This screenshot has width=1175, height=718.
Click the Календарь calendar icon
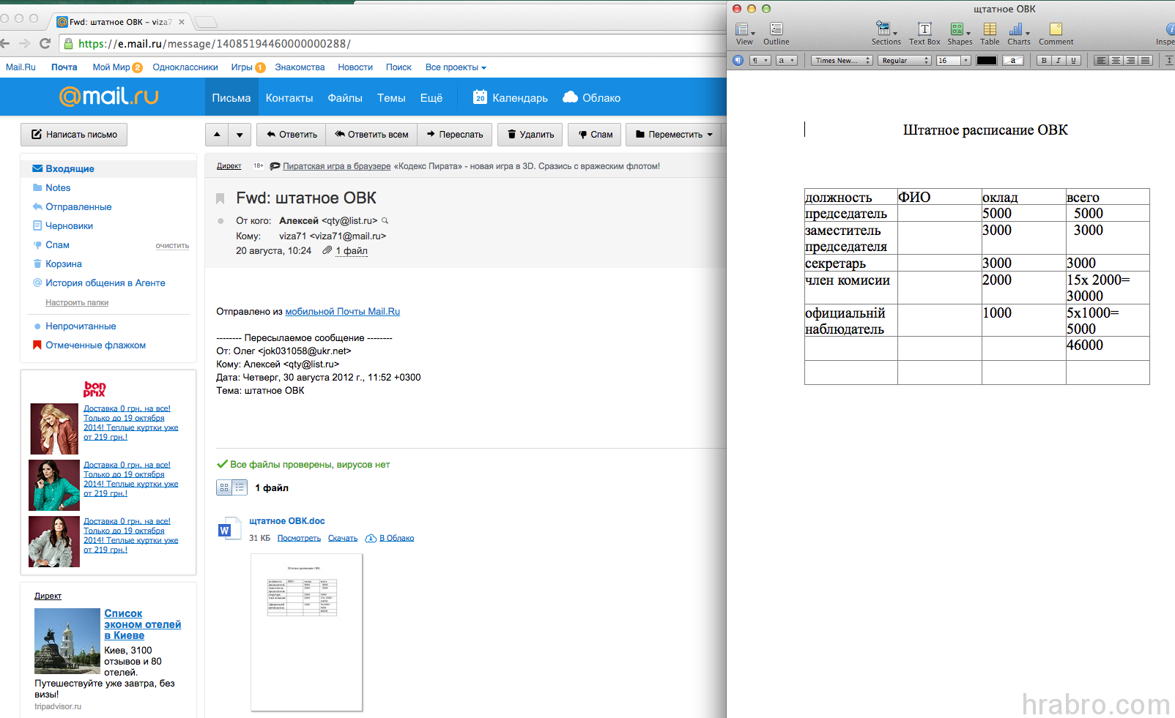[480, 97]
